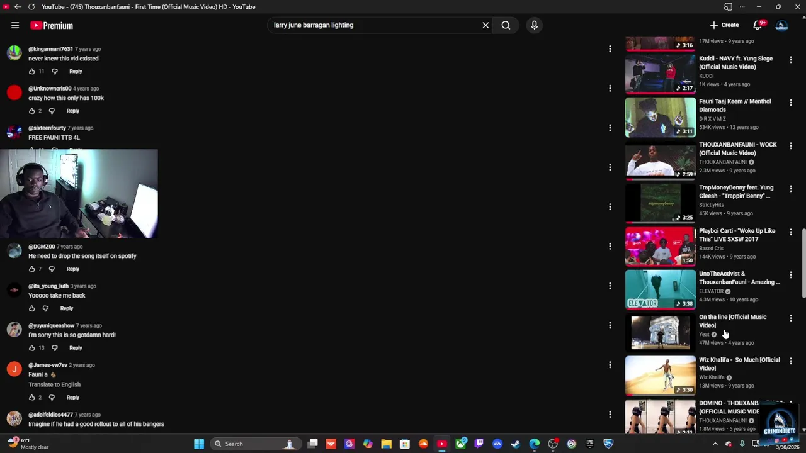The image size is (806, 453).
Task: Open more options for Menthol Diamonds video
Action: (x=791, y=102)
